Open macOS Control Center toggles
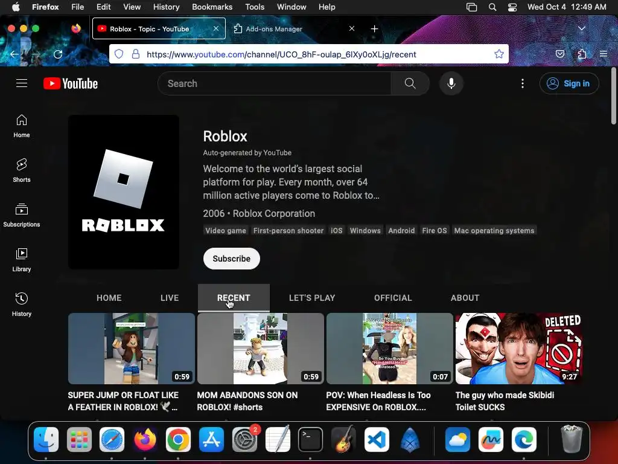Screen dimensions: 618x464 [x=512, y=7]
